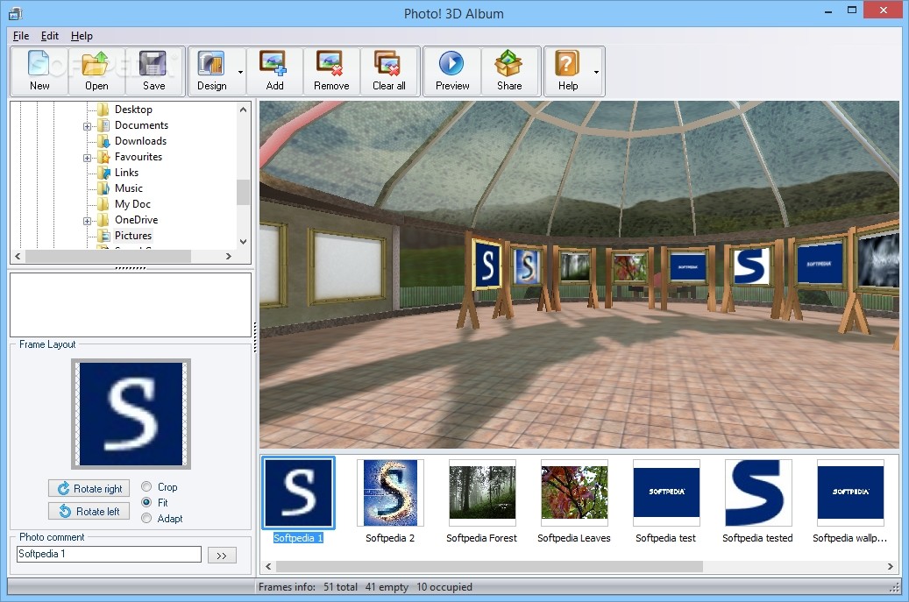Viewport: 909px width, 602px height.
Task: Preview the 3D album
Action: coord(452,70)
